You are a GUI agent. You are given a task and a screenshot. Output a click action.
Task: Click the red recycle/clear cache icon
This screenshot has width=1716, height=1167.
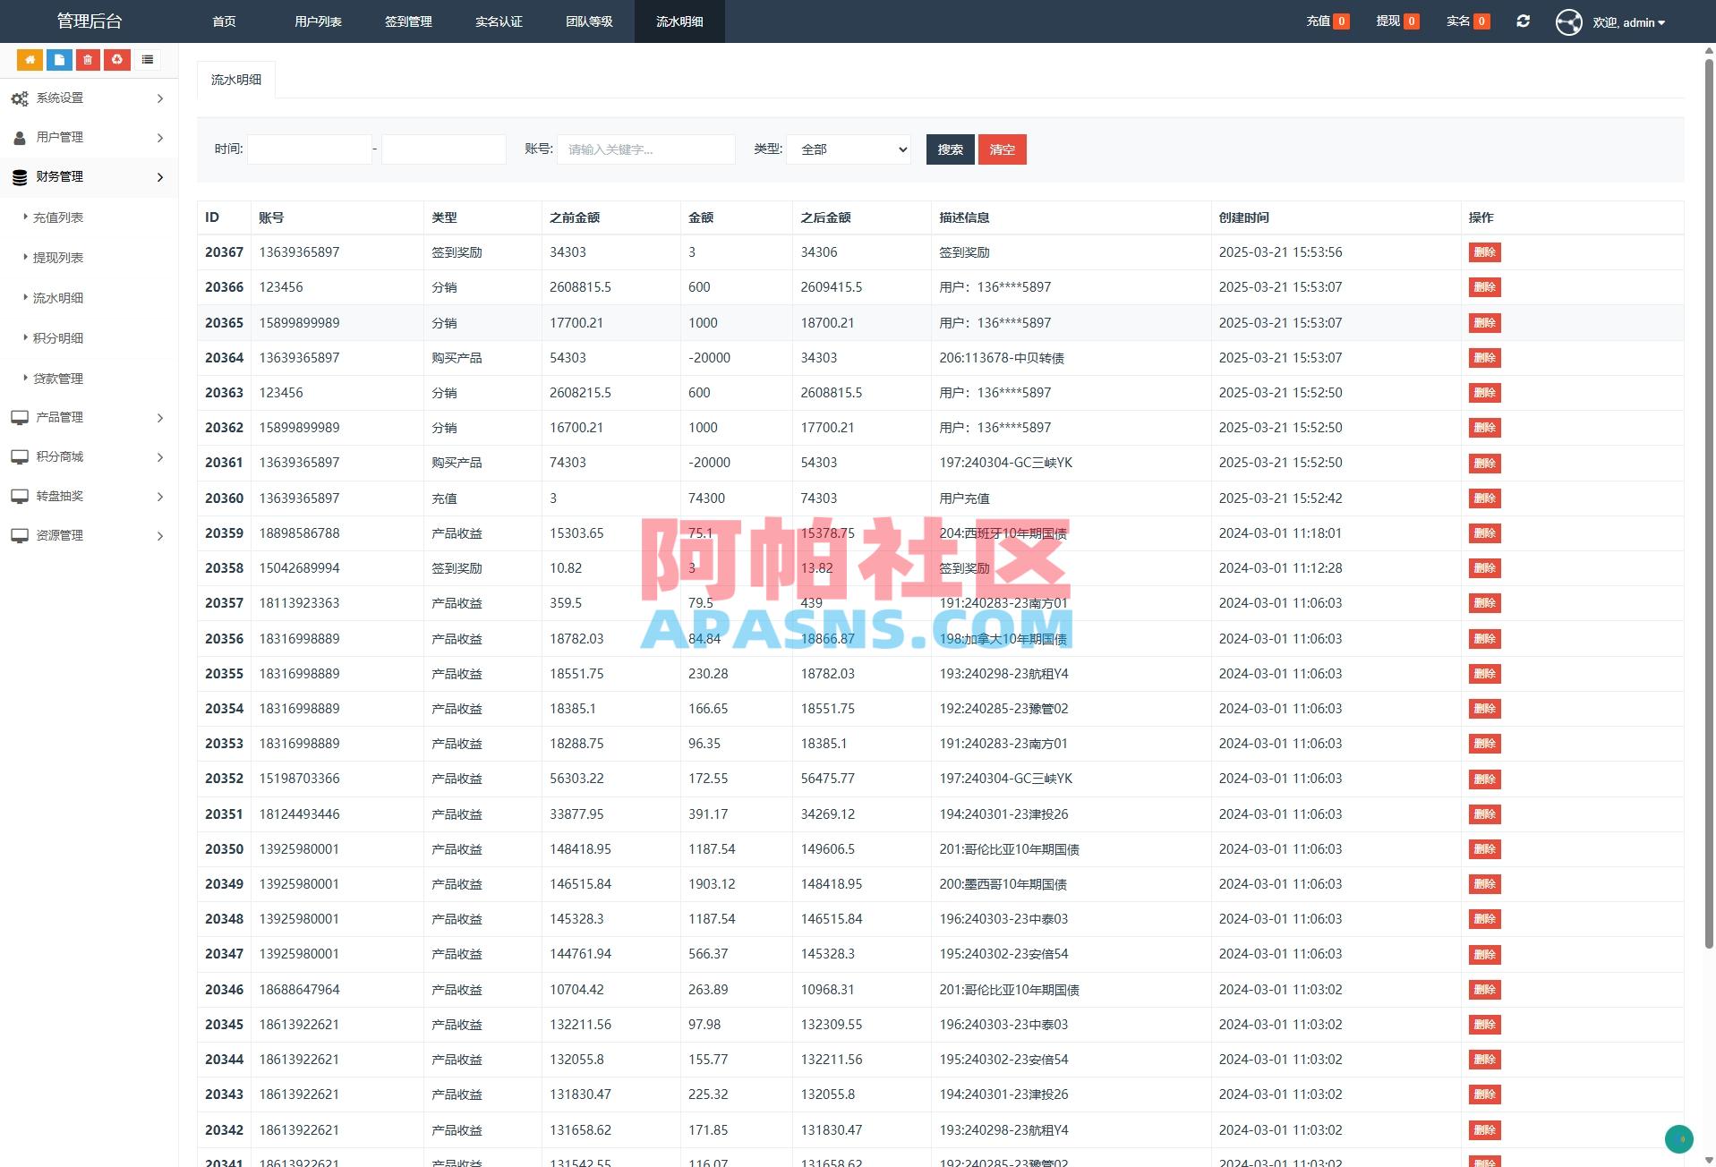(x=116, y=59)
